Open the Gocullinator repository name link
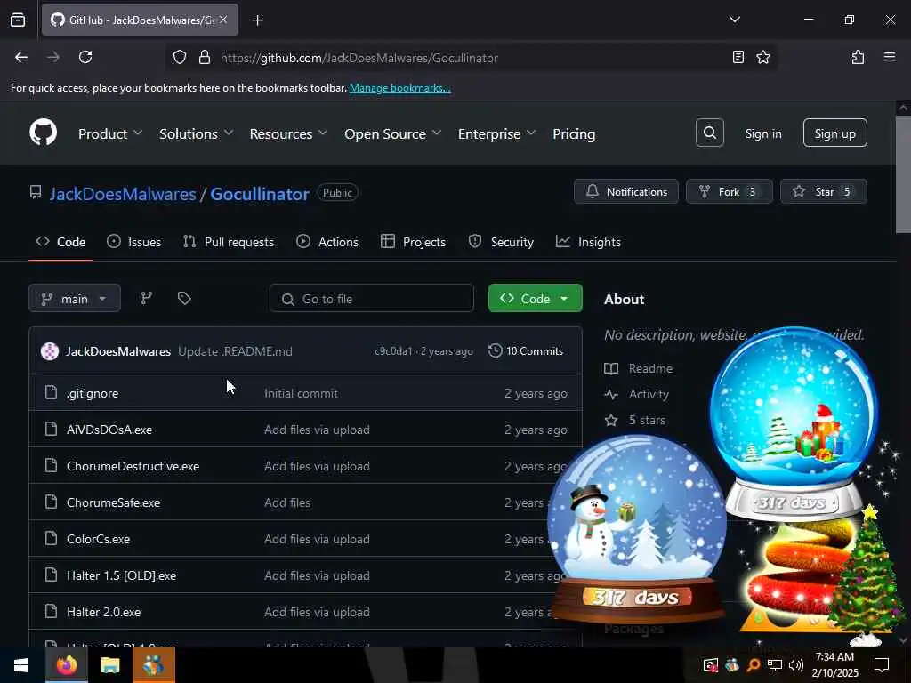This screenshot has height=683, width=911. point(260,194)
